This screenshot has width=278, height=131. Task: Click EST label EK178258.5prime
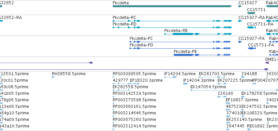point(259,93)
